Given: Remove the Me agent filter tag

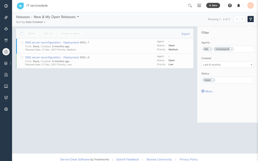Looking at the screenshot, I should [x=210, y=49].
